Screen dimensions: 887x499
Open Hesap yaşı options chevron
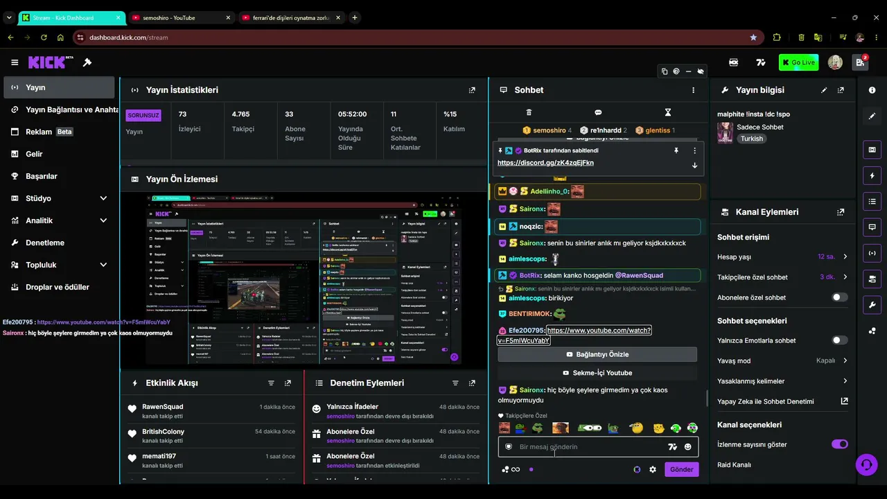pos(845,256)
